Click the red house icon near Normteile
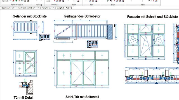179x100 pixels. (x=13, y=1)
